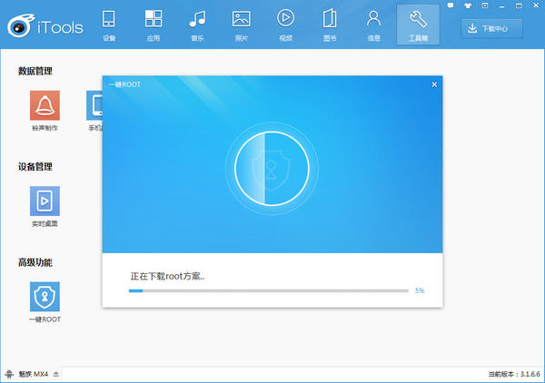
Task: Open the 设备 (Device) tab
Action: click(109, 24)
